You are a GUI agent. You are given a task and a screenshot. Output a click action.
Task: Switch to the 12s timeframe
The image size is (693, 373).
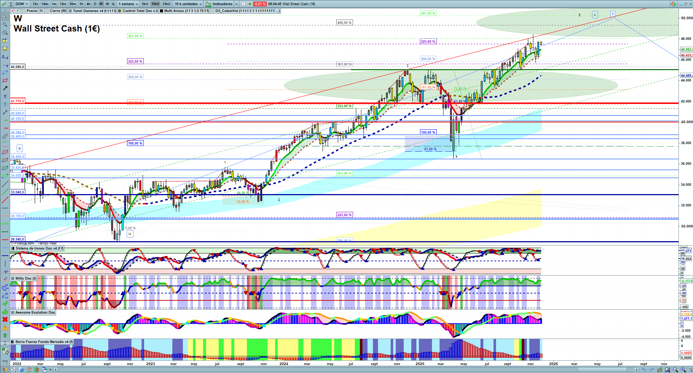(35, 4)
